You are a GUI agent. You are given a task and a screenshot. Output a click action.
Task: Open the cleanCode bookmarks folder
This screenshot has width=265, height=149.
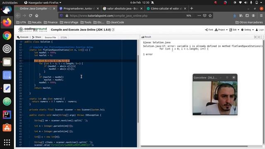115,22
